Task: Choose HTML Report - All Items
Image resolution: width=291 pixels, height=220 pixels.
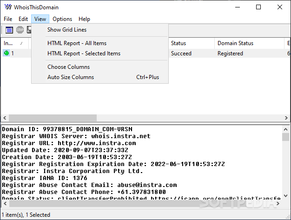Action: point(100,43)
